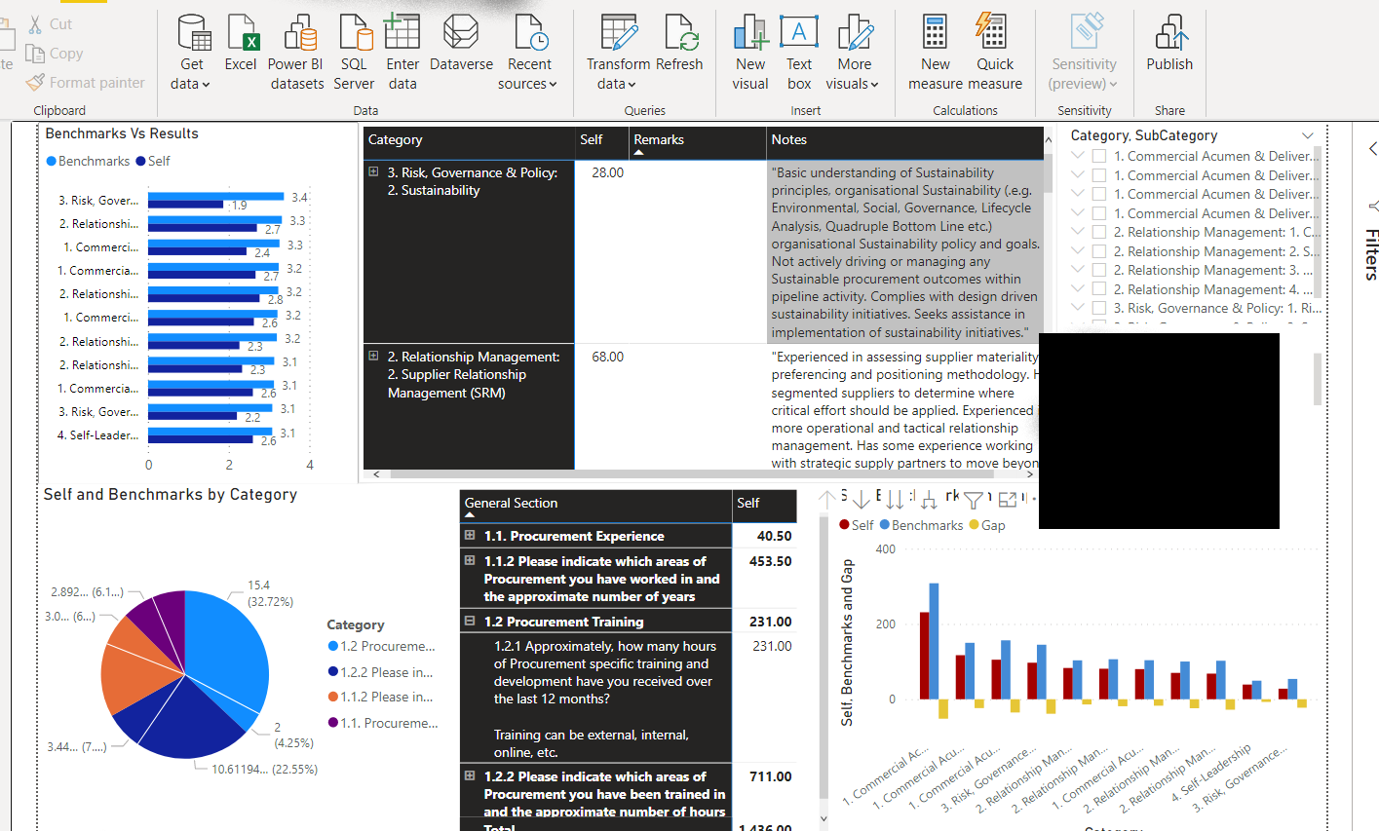Select the 28.00 Self value cell

pos(607,172)
